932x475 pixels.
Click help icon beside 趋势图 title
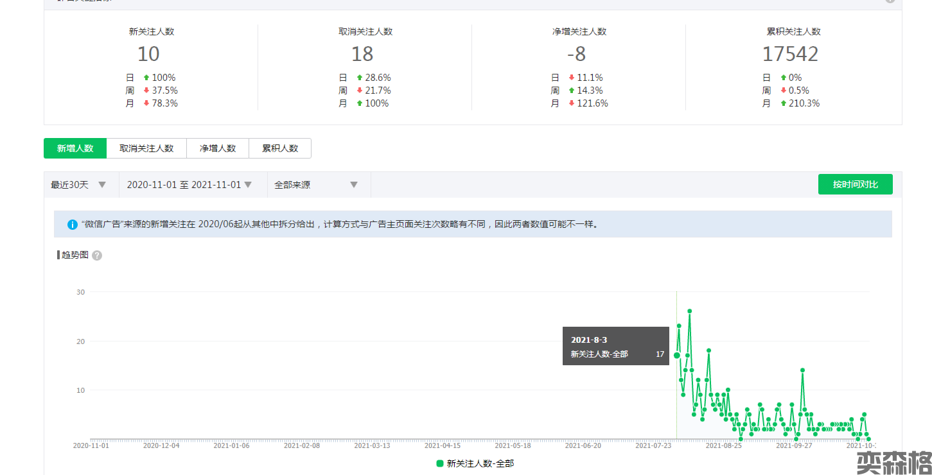pyautogui.click(x=97, y=255)
